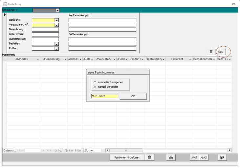Viewport: 240px width, 168px height.
Task: Click the printer icon in bottom bar
Action: pos(171,157)
